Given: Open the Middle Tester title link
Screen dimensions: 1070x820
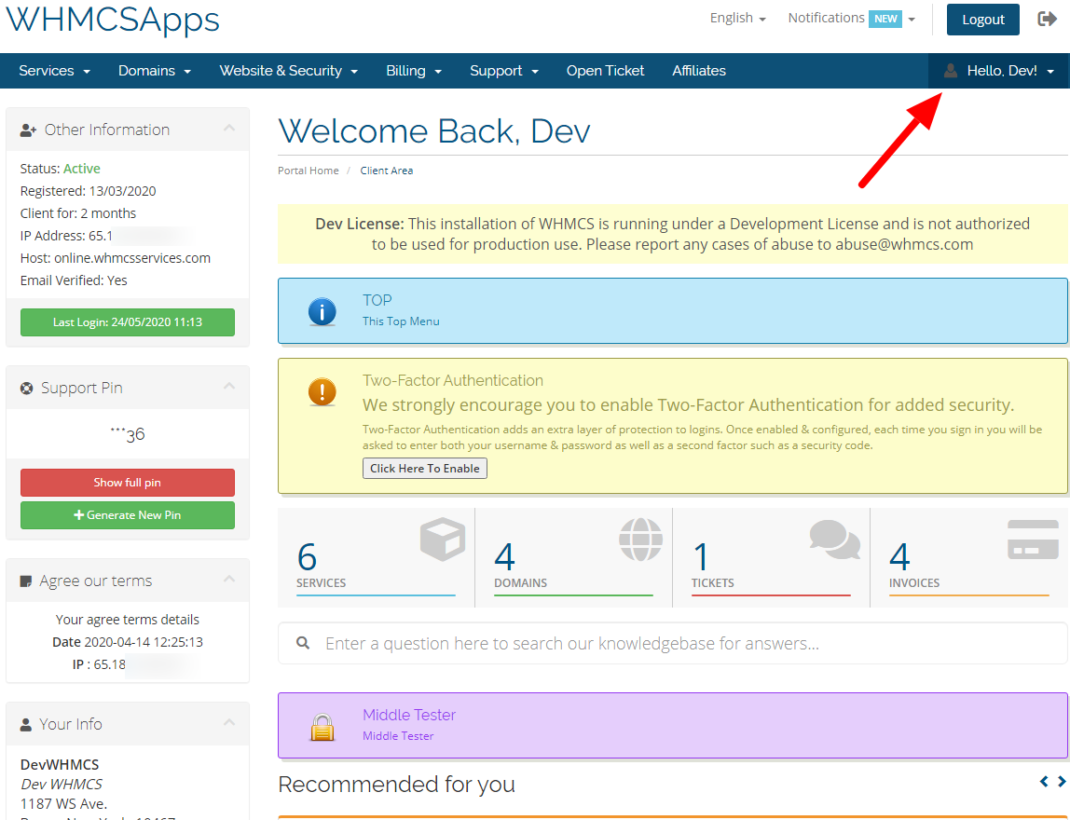Looking at the screenshot, I should point(409,715).
